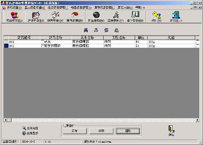This screenshot has height=145, width=203.
Task: Open the 进货信息管理 menu
Action: pos(58,8)
